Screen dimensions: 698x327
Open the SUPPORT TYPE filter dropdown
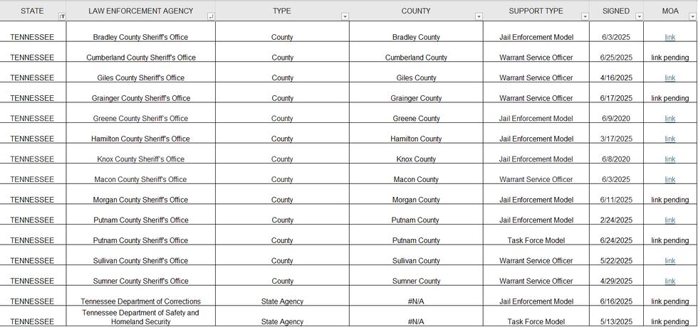(x=585, y=16)
